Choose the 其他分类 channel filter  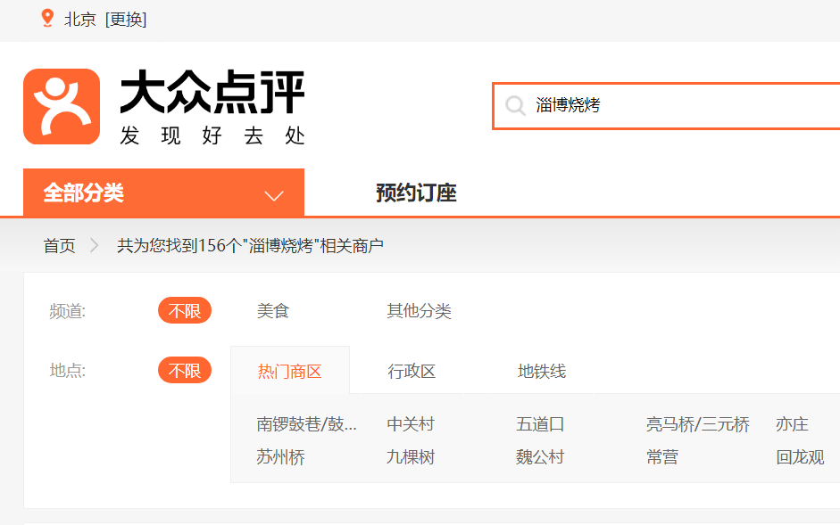419,311
